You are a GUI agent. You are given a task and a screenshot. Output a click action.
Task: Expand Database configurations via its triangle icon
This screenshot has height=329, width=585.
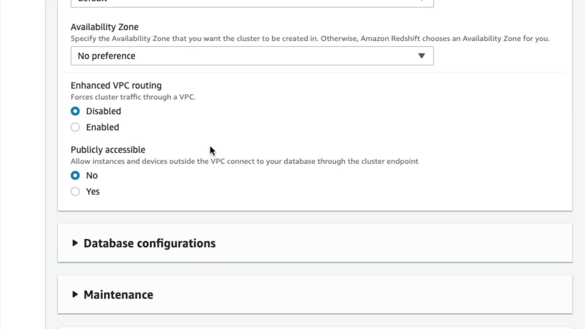75,243
